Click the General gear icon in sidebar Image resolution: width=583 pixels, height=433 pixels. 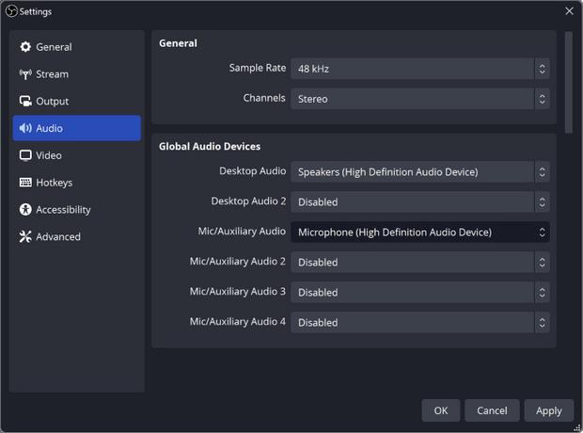point(25,47)
